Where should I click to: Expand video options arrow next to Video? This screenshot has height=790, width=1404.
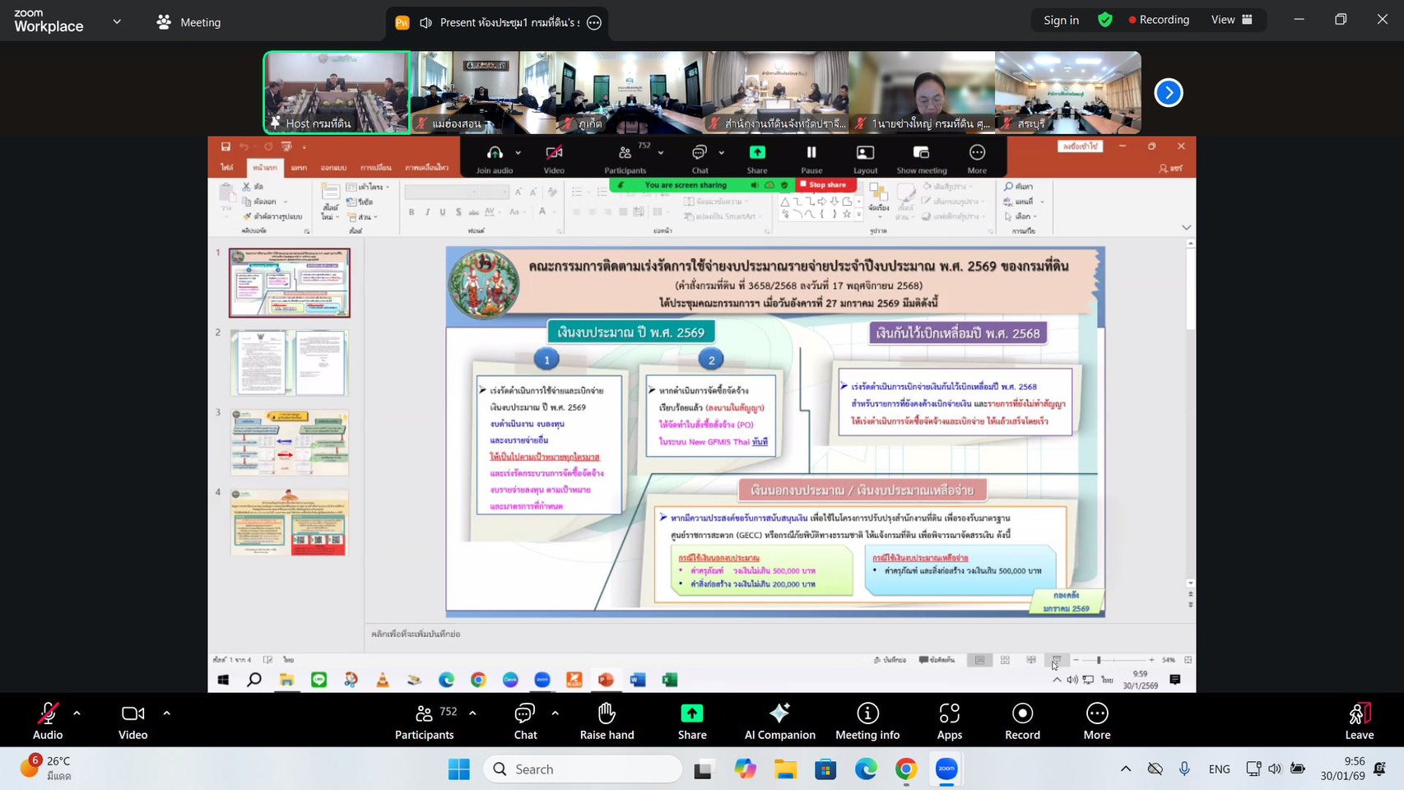coord(166,713)
